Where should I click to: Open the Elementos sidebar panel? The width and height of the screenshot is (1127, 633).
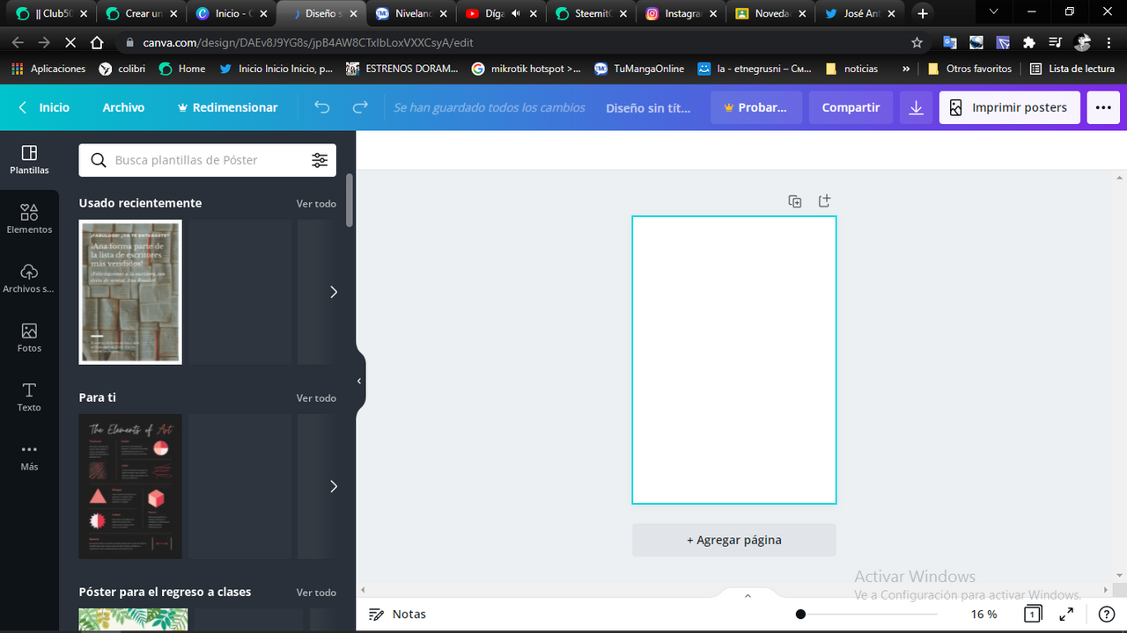coord(29,219)
